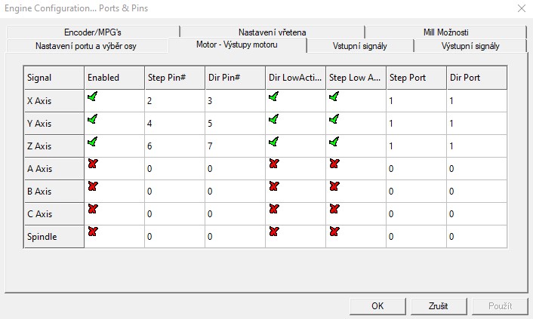
Task: Click the Y Axis Step Port cell
Action: (415, 123)
